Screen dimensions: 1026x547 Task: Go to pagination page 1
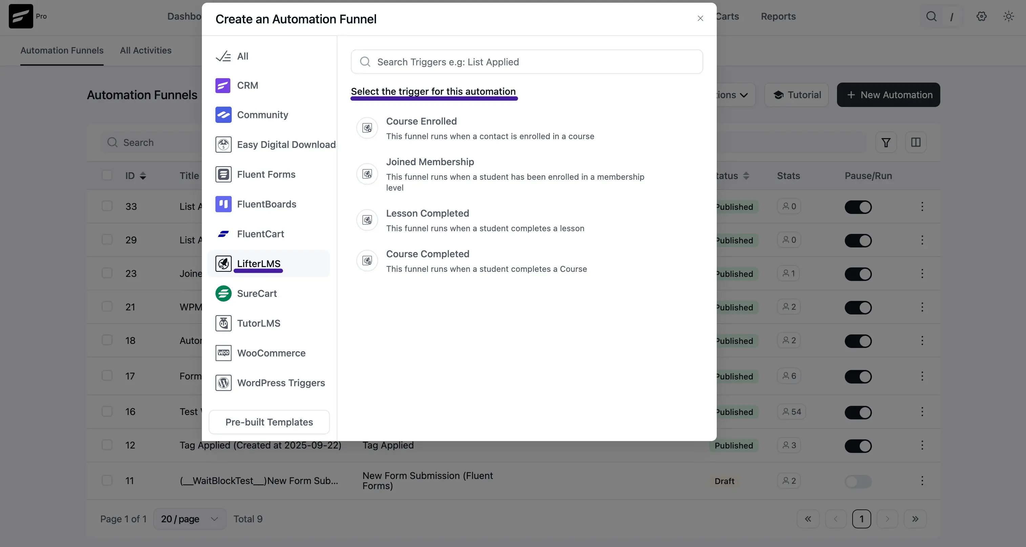[x=861, y=519]
